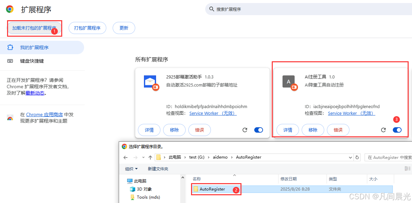Click the 在 AutoRegister 中搜索 field
Screen dimensions: 412x203
(388, 157)
